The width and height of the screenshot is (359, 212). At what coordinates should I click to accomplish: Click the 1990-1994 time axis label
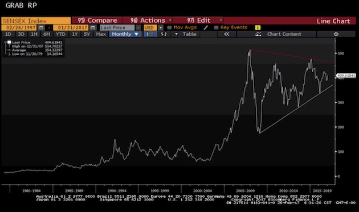[x=117, y=191]
